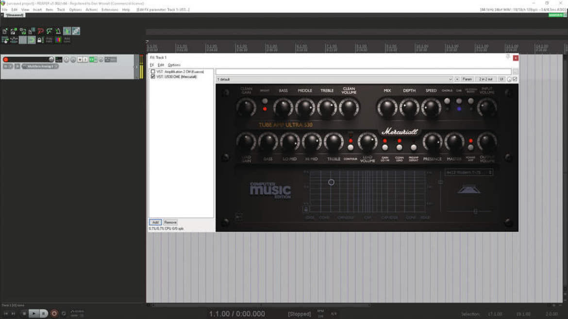Screen dimensions: 568x319
Task: Open the Edit menu in the FX window
Action: (x=161, y=65)
